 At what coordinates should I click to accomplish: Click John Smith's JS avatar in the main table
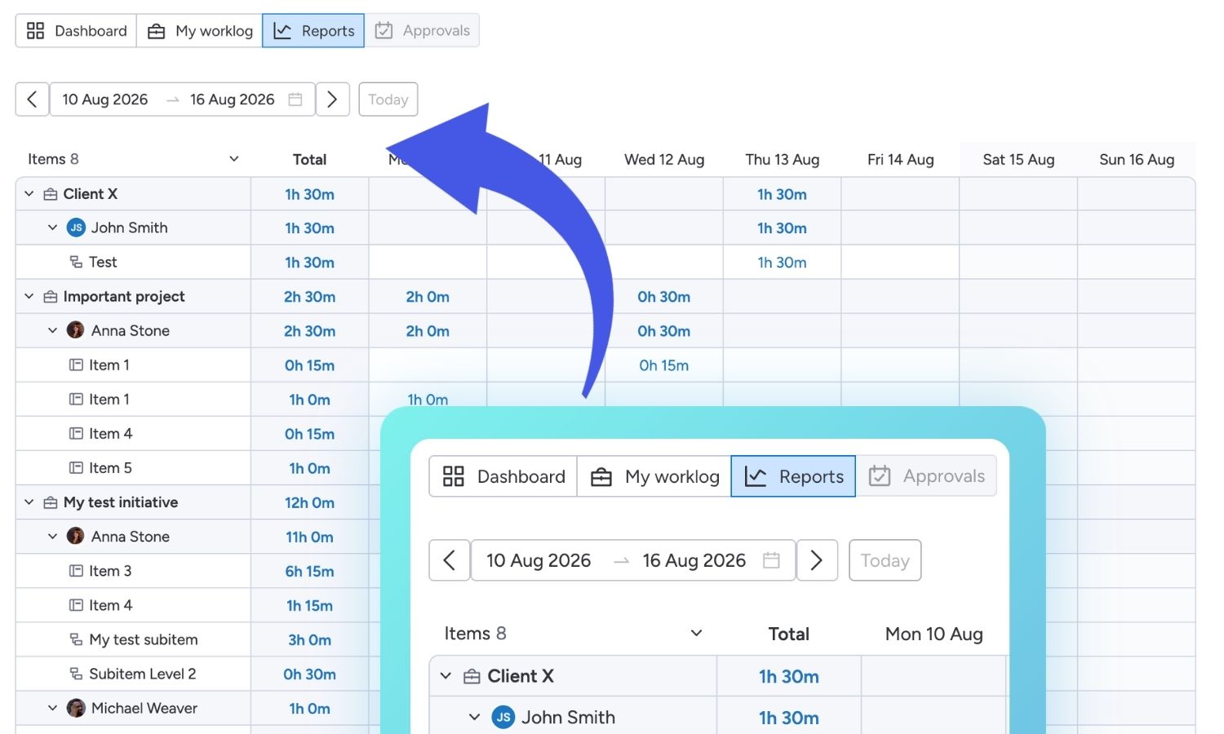pos(76,228)
